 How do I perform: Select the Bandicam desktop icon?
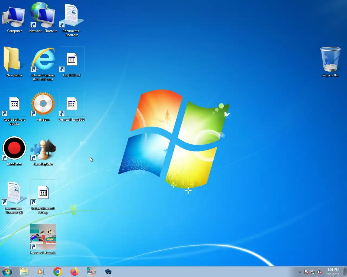click(x=14, y=151)
